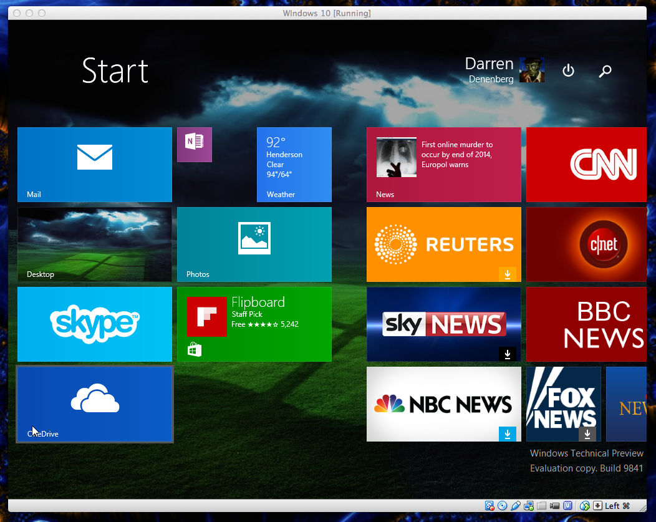Open the Start screen search

[605, 70]
